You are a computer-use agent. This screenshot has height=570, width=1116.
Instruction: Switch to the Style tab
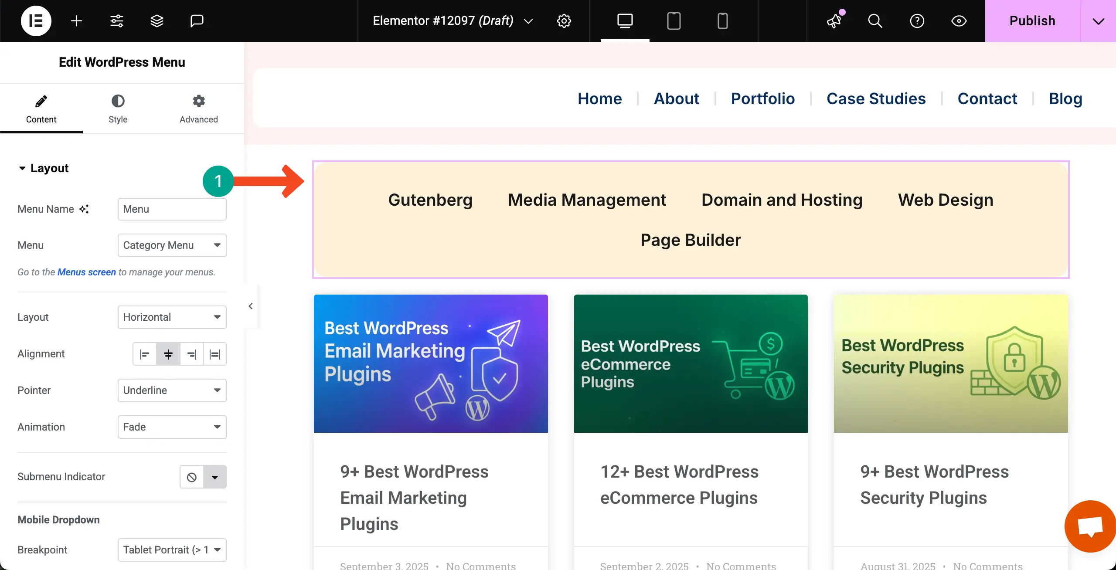pyautogui.click(x=118, y=109)
